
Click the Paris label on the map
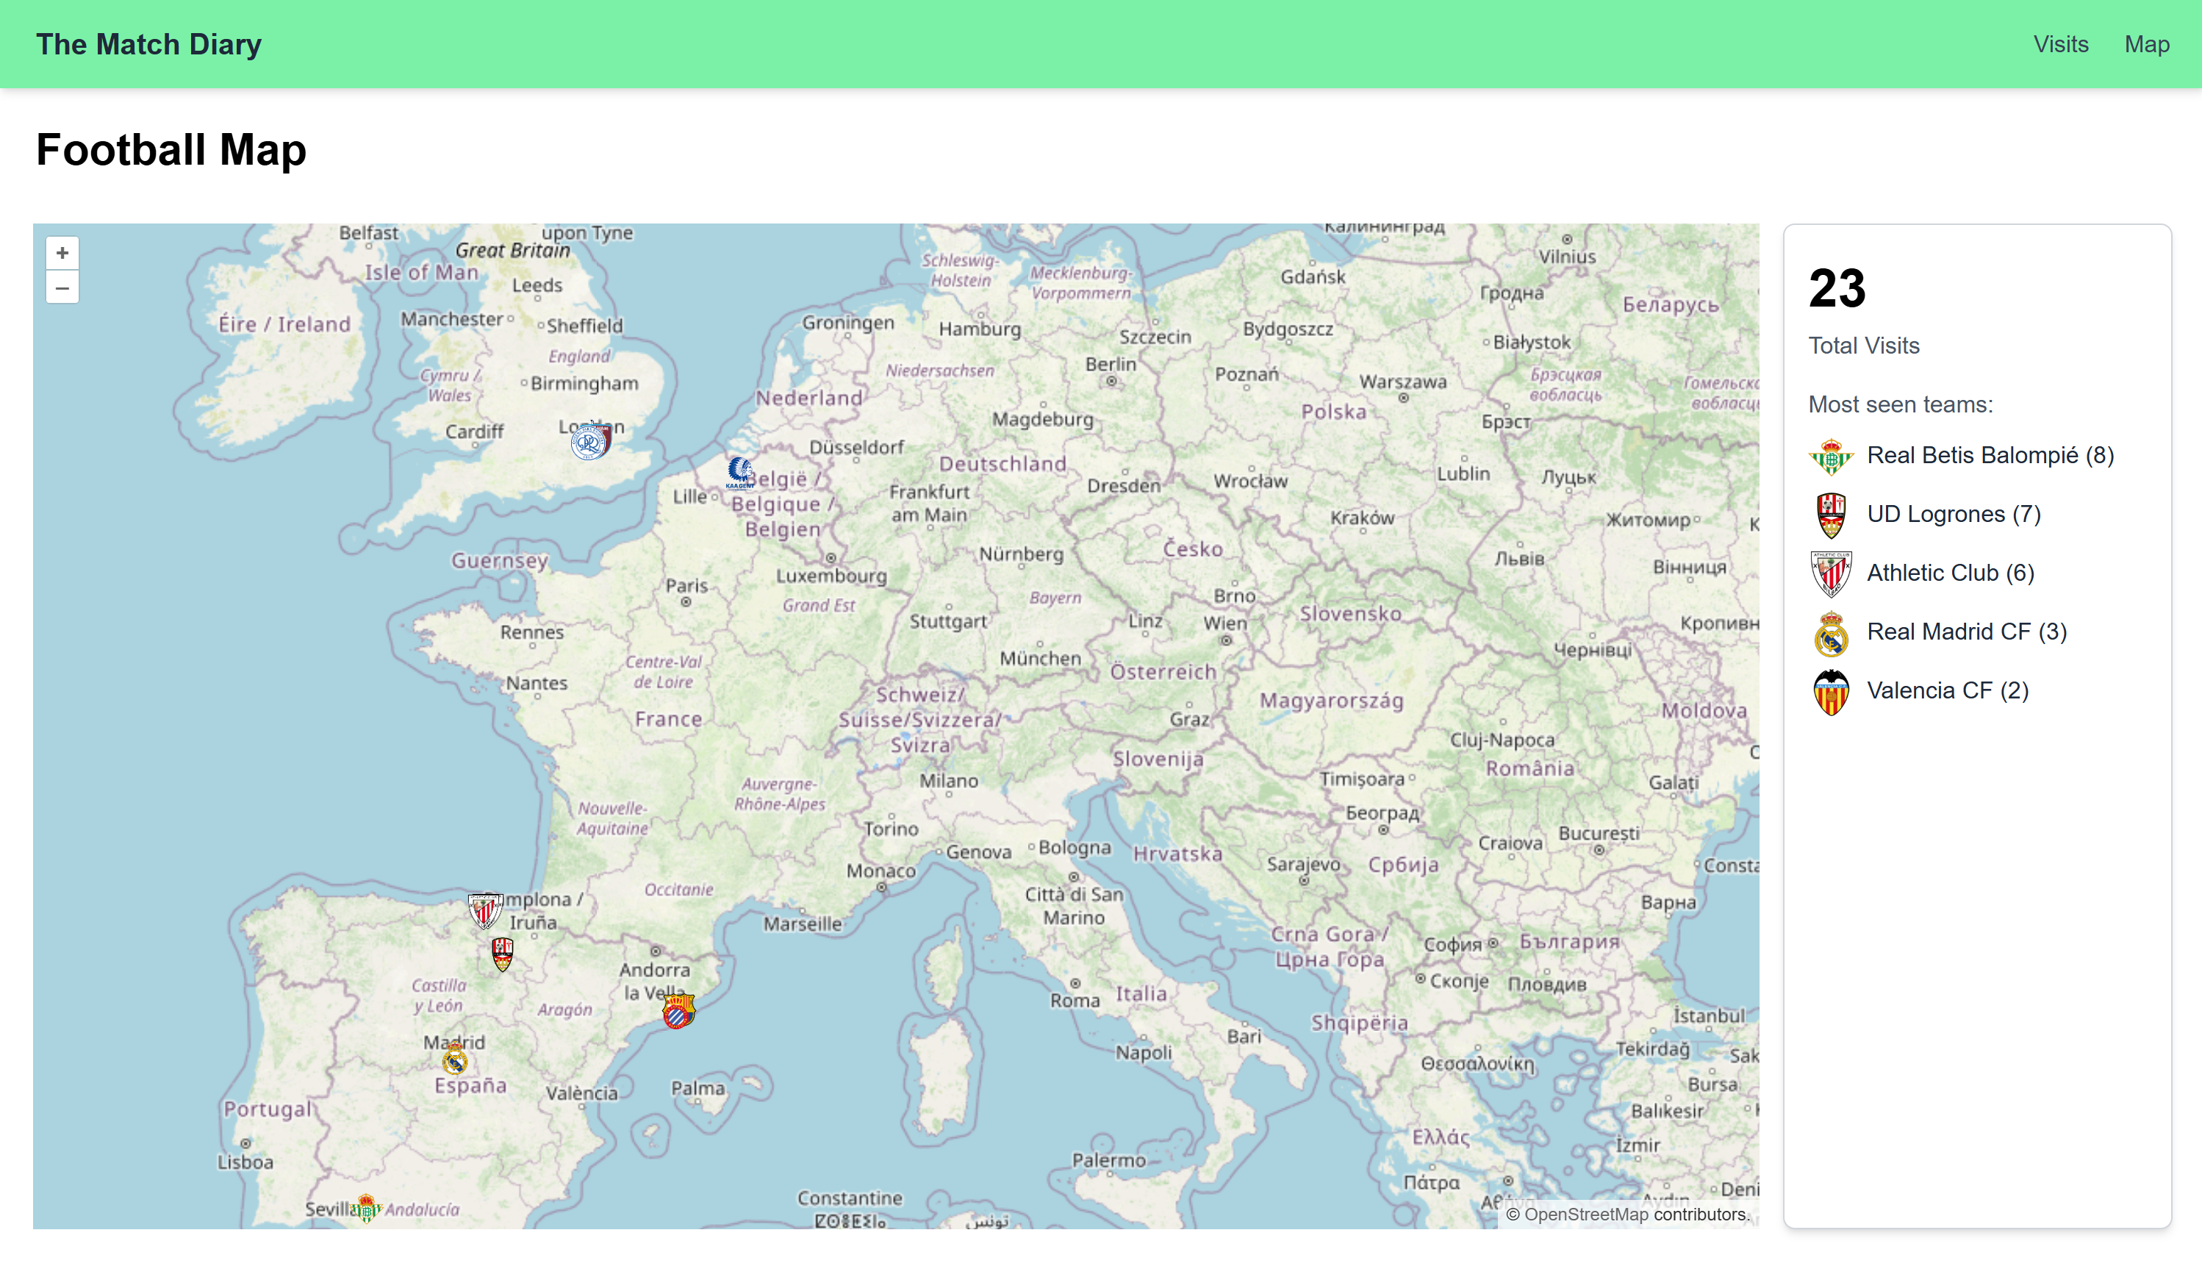coord(686,585)
